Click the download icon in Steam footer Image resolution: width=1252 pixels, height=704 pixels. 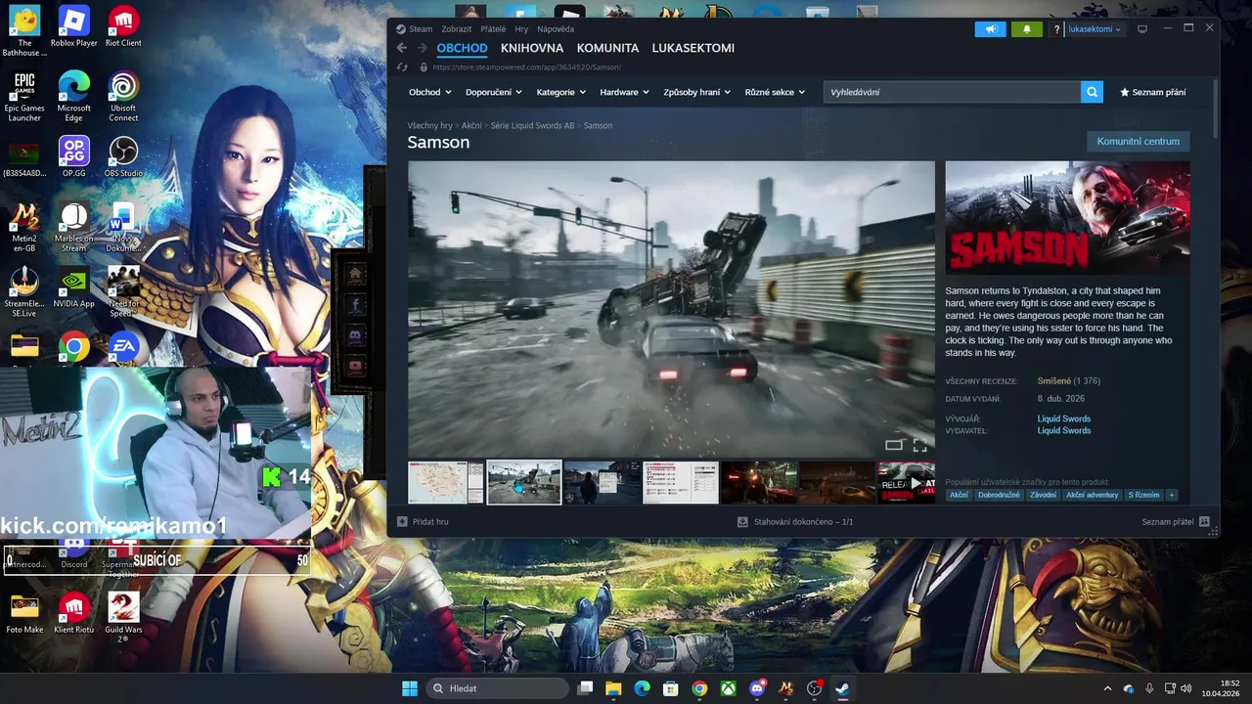742,522
